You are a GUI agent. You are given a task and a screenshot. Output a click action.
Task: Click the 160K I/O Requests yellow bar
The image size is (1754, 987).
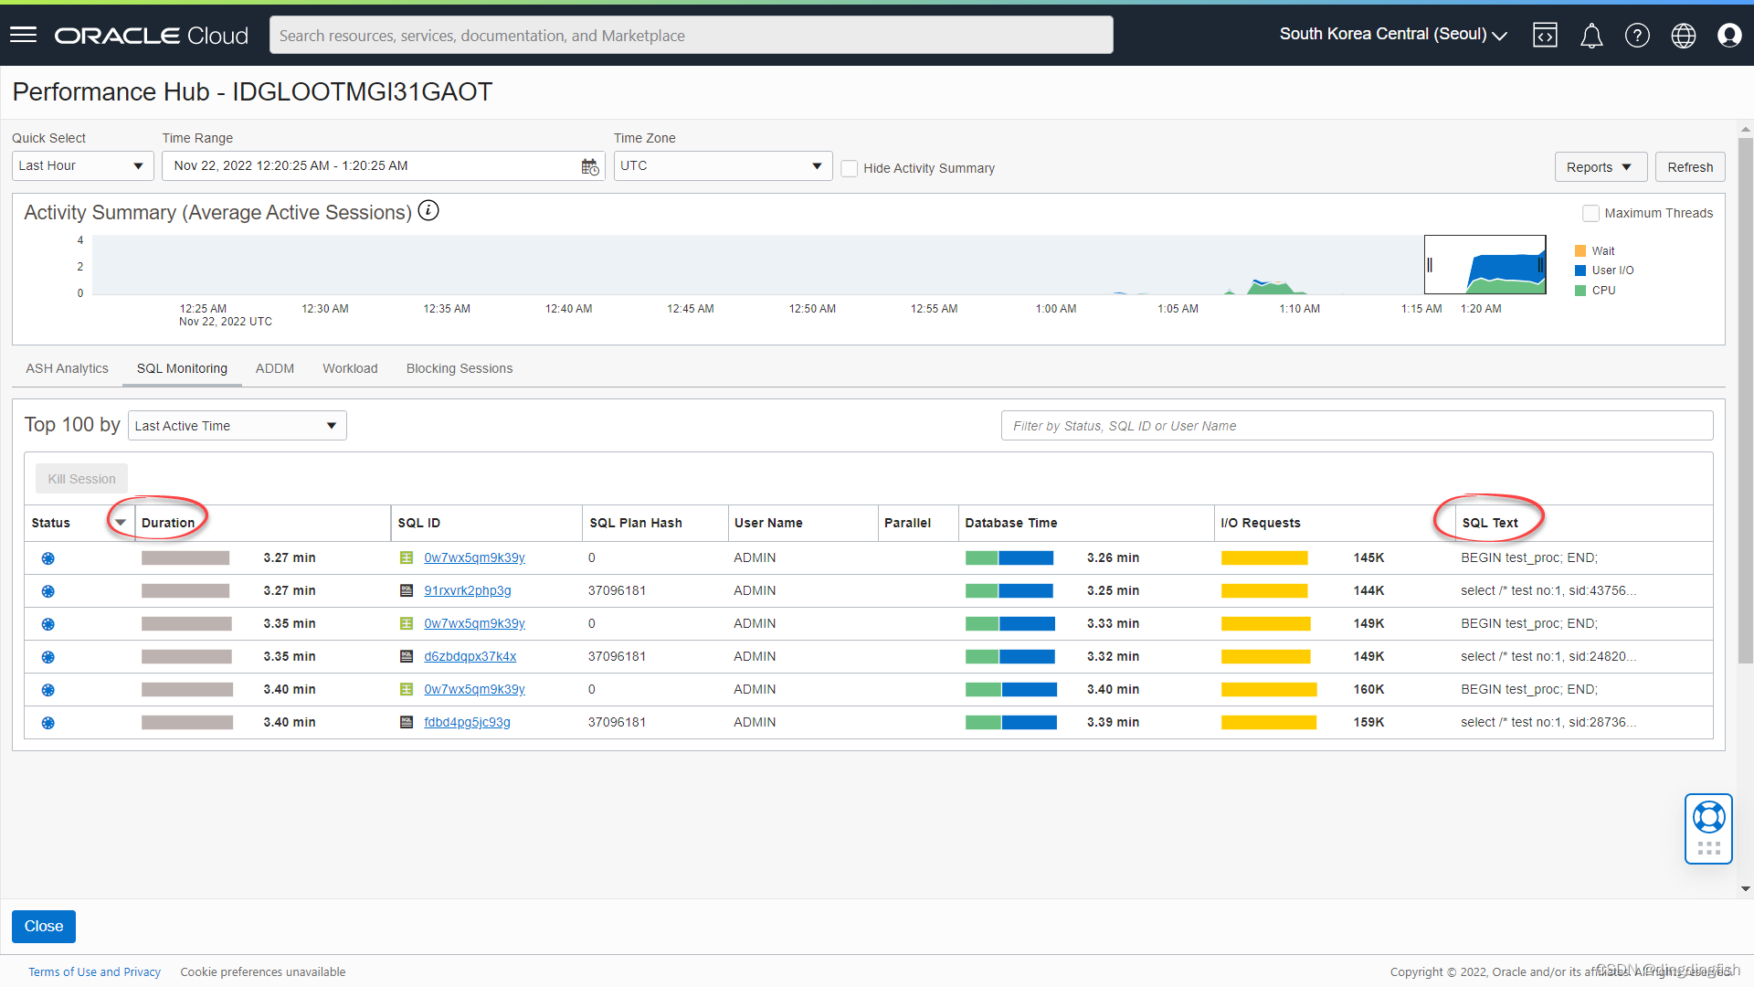pyautogui.click(x=1269, y=689)
